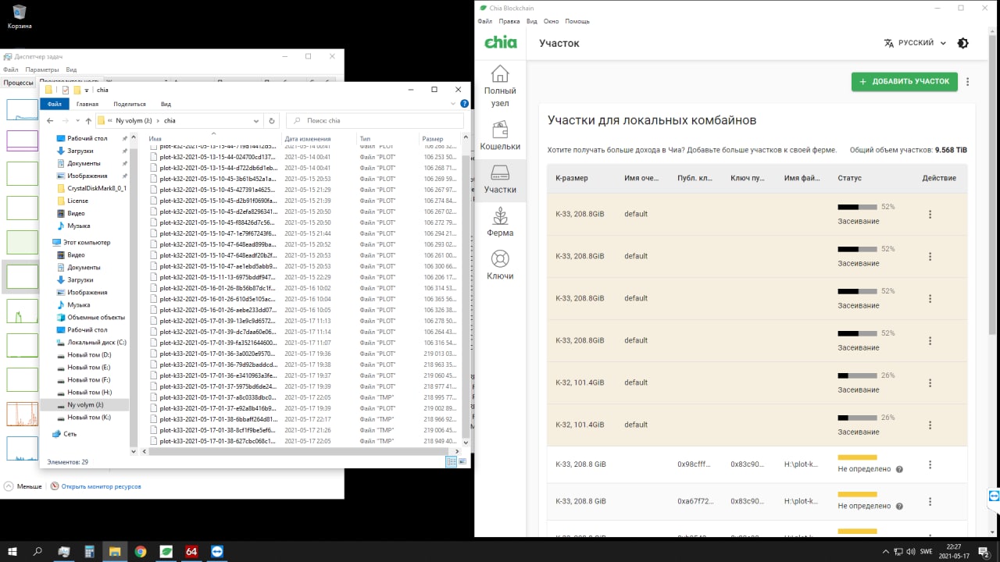Screen dimensions: 1000x562
Task: Open Файл menu in Chia Blockchain
Action: [x=484, y=21]
